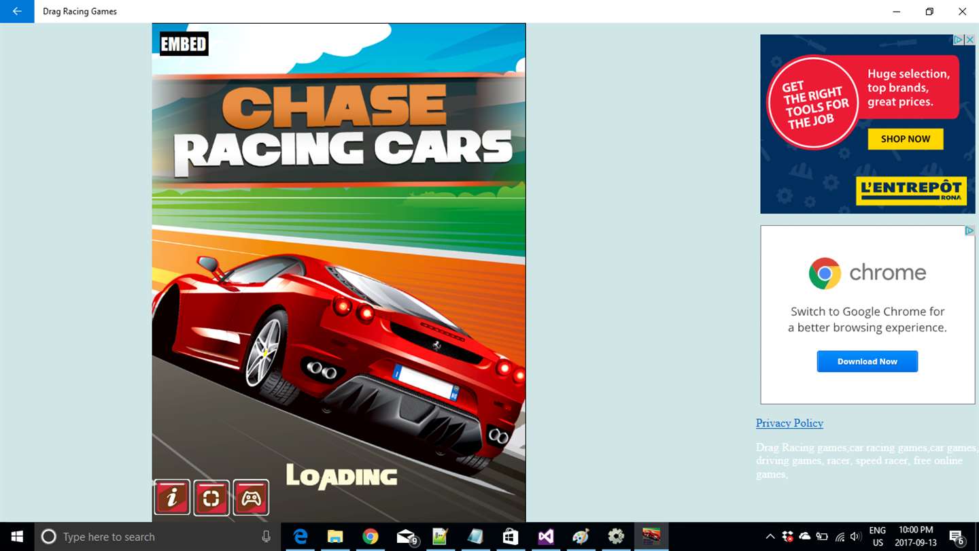
Task: Open the Windows Start menu
Action: point(17,537)
